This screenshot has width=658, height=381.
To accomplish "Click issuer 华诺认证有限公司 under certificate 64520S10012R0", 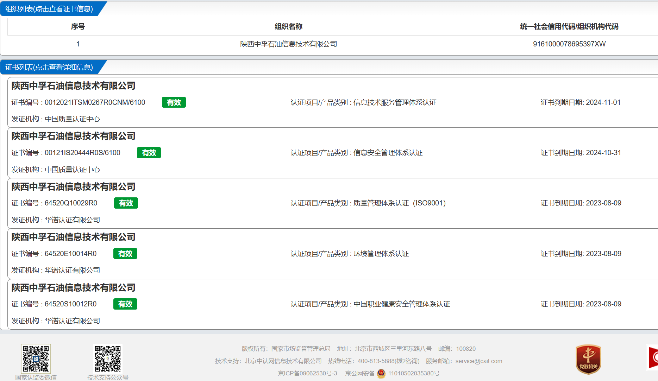I will [x=73, y=321].
